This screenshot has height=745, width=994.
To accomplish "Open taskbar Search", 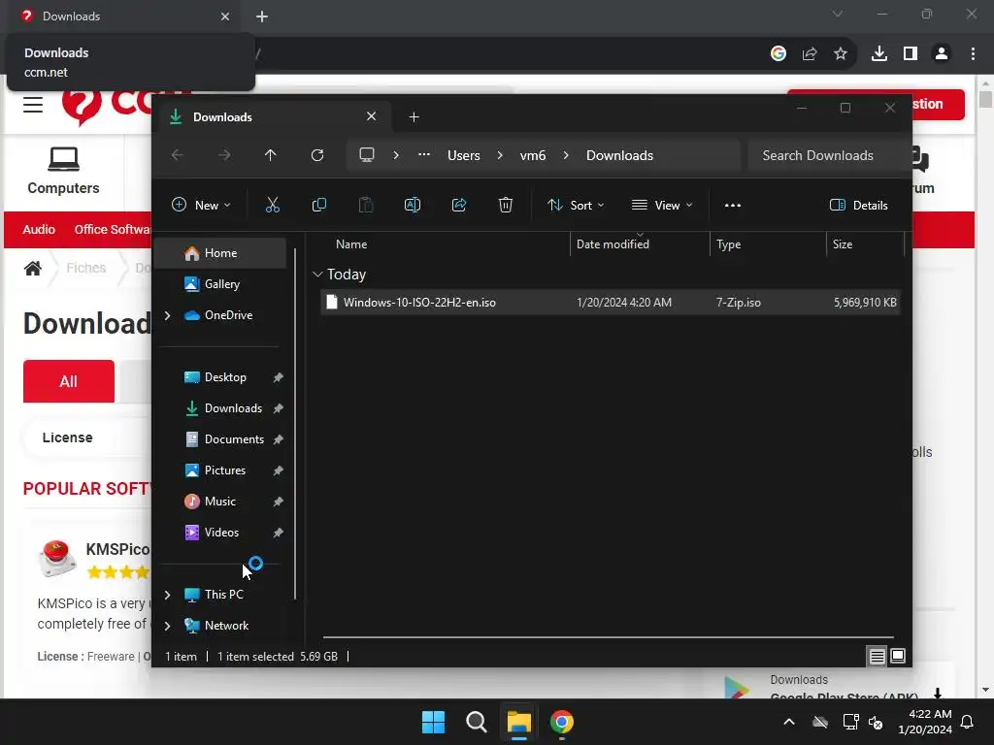I will coord(476,722).
